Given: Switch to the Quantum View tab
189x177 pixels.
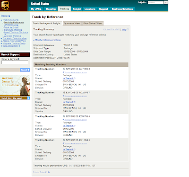Looking at the screenshot, I should tap(72, 23).
